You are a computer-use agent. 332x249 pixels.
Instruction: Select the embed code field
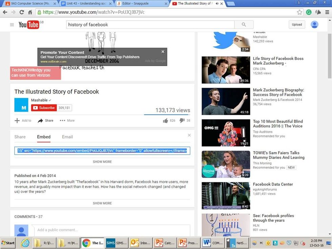pyautogui.click(x=102, y=151)
